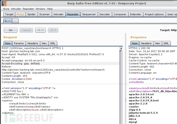Select the Request Raw tab
Viewport: 177px width, 124px height.
click(x=8, y=43)
